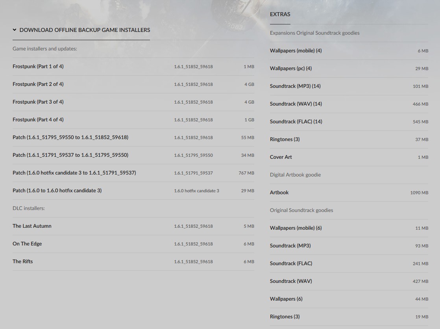This screenshot has width=440, height=329.
Task: Click '767 MB' size value
Action: point(246,173)
